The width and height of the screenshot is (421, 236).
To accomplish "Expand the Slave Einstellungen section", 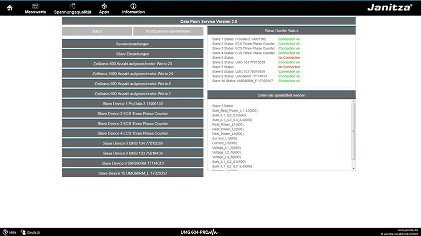I will (x=133, y=54).
